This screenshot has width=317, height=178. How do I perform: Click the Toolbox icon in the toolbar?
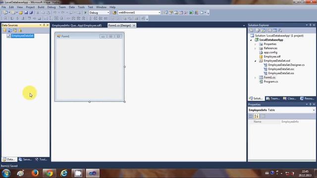pyautogui.click(x=186, y=13)
